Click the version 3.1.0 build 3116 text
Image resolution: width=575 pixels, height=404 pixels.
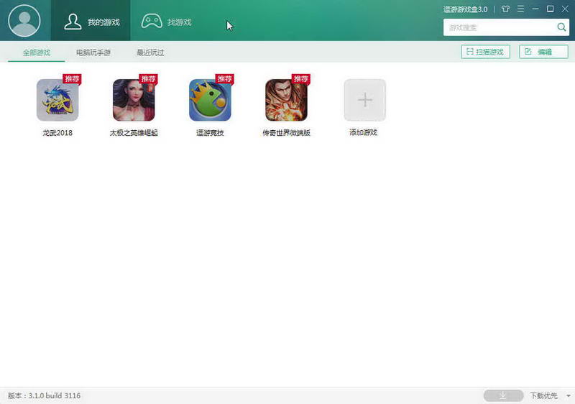click(44, 395)
